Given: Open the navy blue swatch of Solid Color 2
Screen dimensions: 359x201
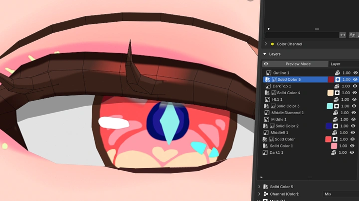Looking at the screenshot, I should (329, 126).
